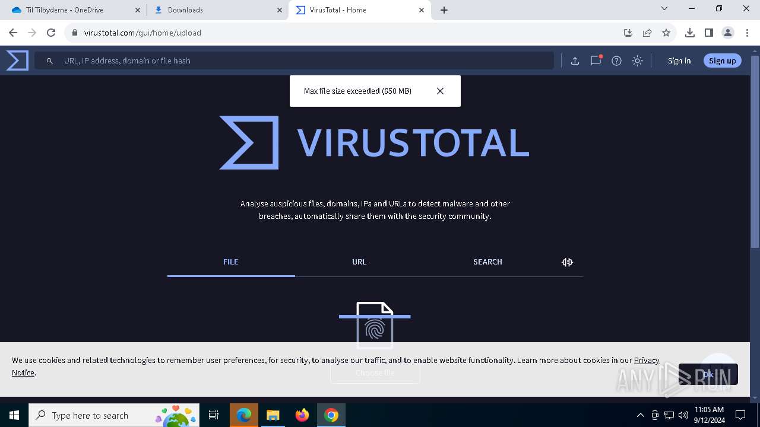Click the taskbar search box

(115, 415)
